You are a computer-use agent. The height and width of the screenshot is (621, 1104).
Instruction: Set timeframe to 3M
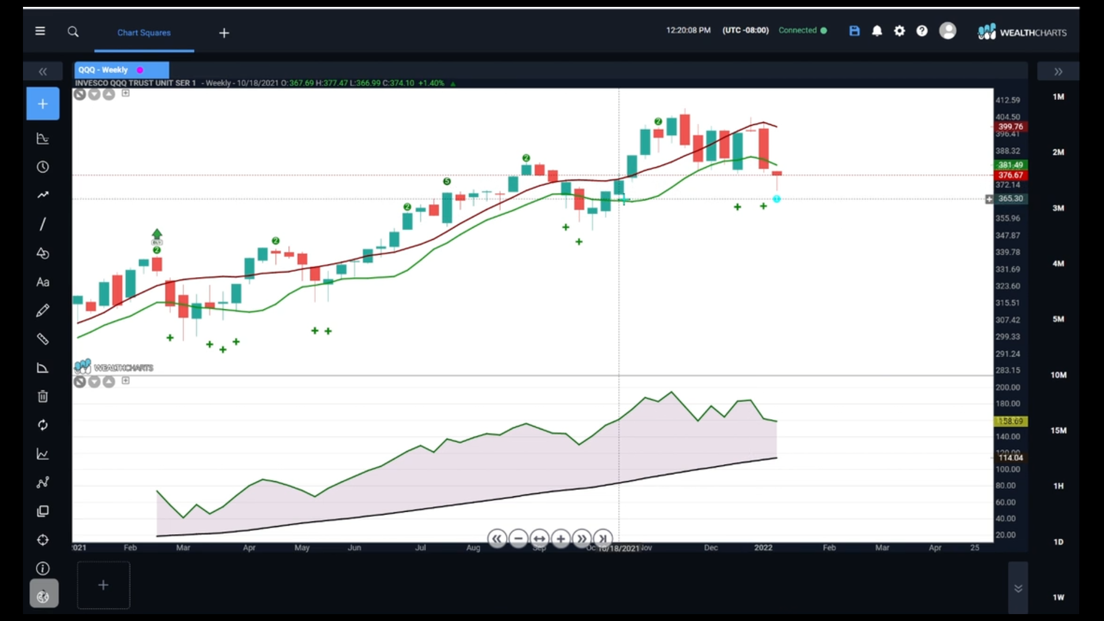(1058, 208)
